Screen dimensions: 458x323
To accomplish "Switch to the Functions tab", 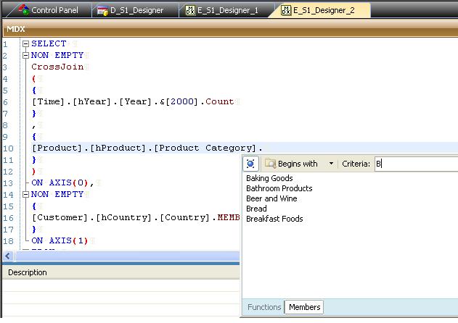I will pyautogui.click(x=264, y=307).
